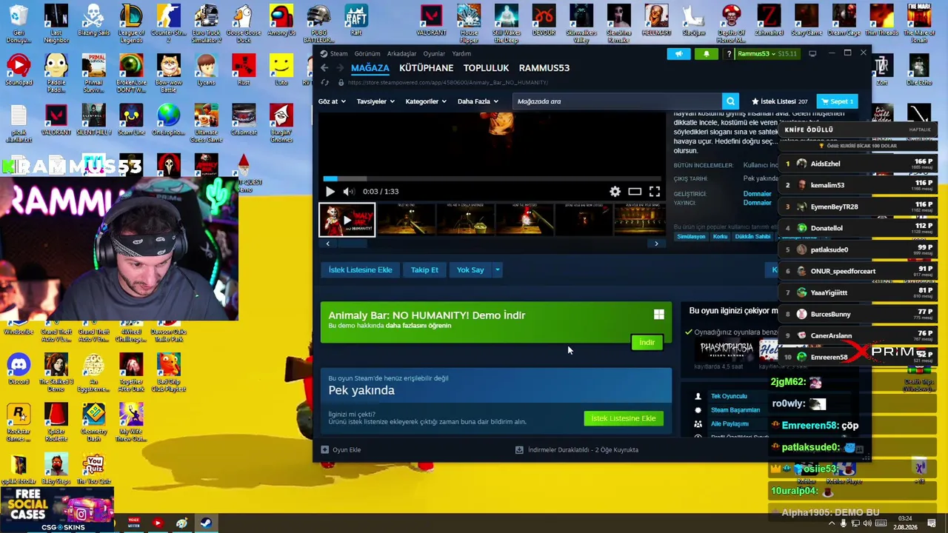Open the Arkadaşlar menu

click(402, 53)
